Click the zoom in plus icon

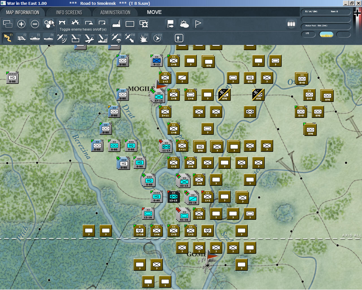tap(21, 24)
